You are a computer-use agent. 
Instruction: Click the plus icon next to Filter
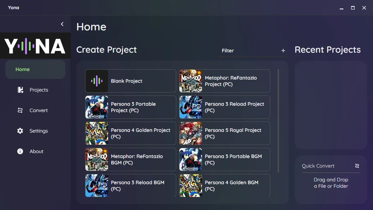tap(283, 51)
